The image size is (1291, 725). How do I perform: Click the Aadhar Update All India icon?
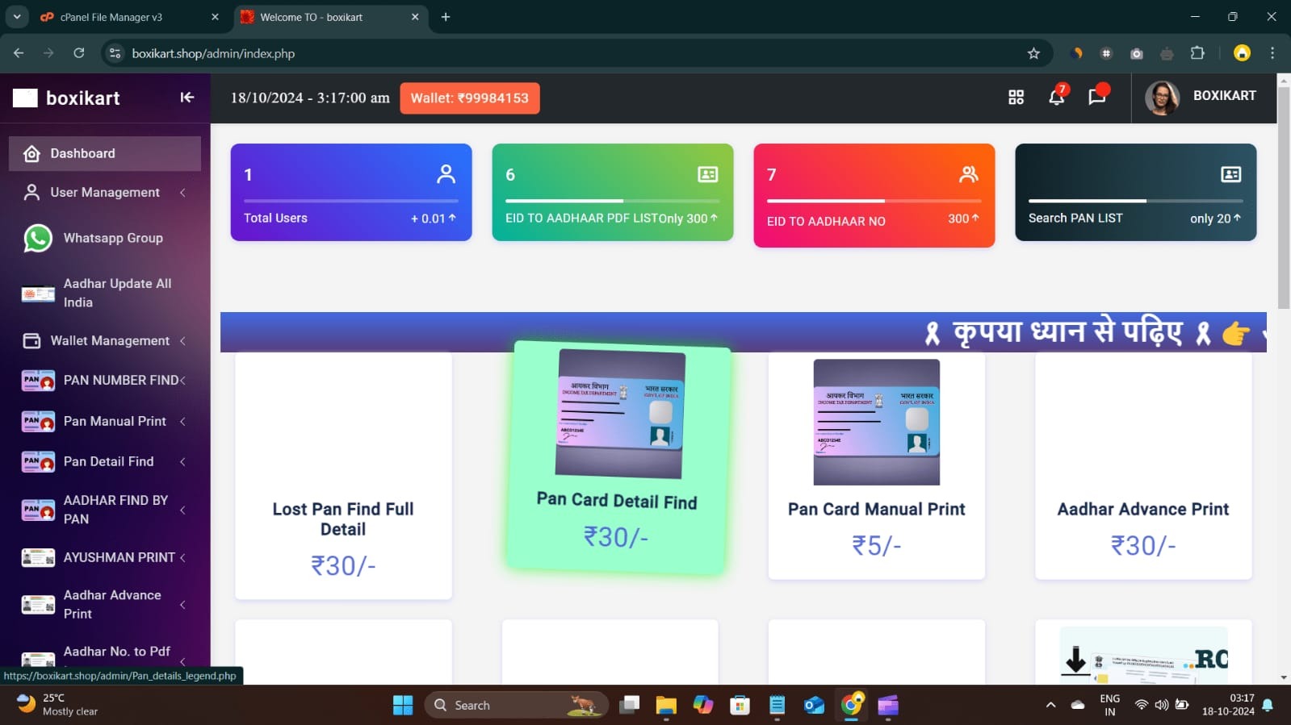pyautogui.click(x=38, y=294)
